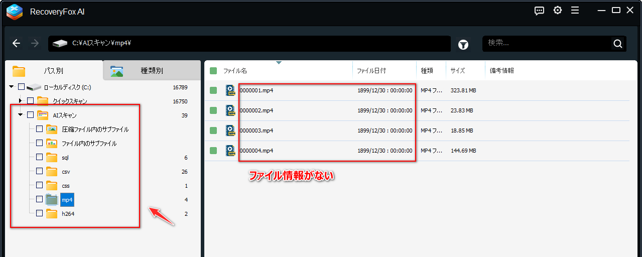Sort by the ファイル日付 column header
642x257 pixels.
pos(371,71)
